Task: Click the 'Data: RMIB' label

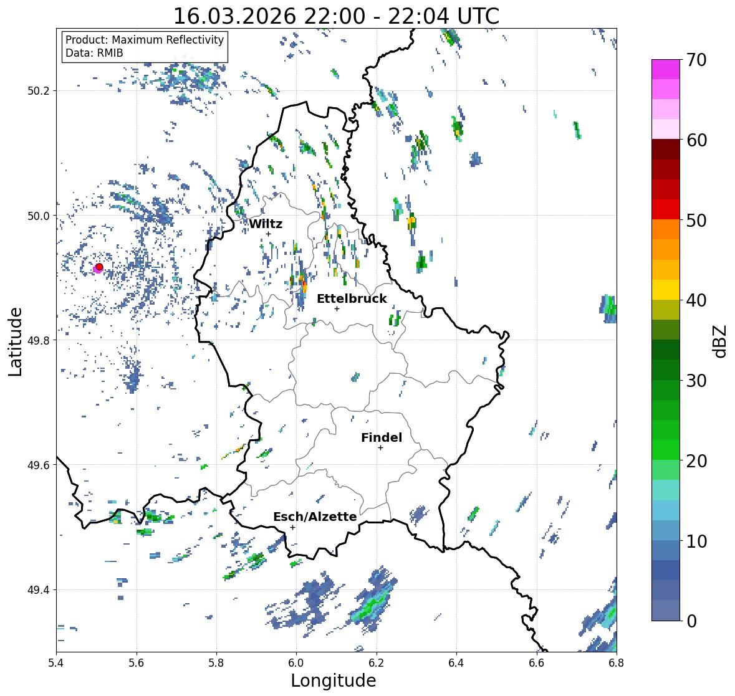Action: (x=94, y=53)
